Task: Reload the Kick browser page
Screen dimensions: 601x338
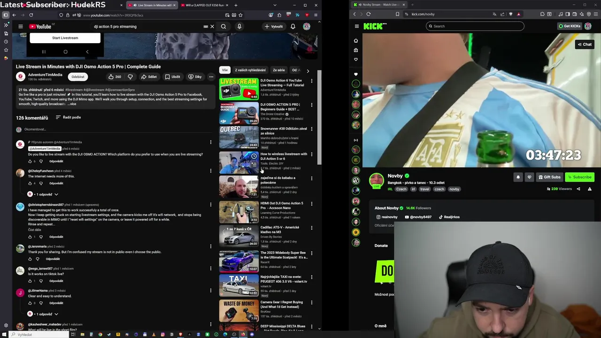Action: point(369,14)
